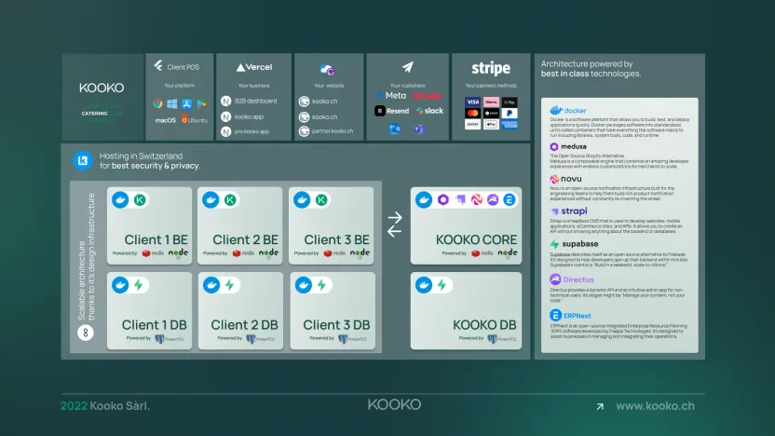Click the Chrome icon under Your platform
This screenshot has width=775, height=436.
point(157,103)
